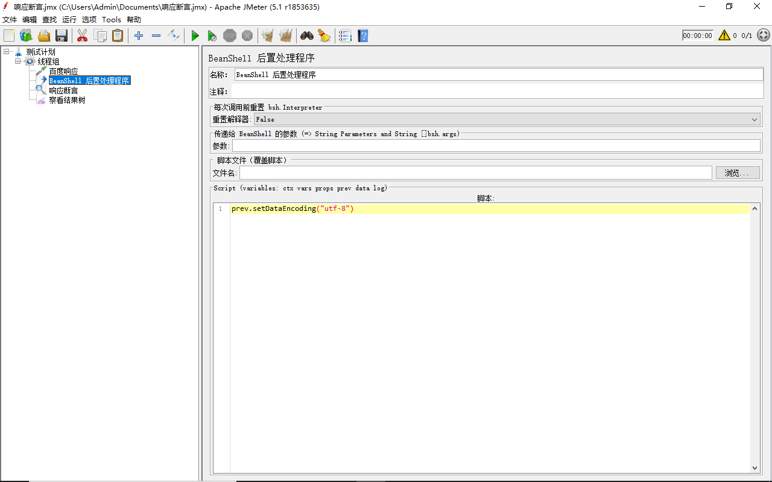Viewport: 772px width, 482px height.
Task: Select BeanShell 后置处理程序 tree node
Action: [x=89, y=81]
